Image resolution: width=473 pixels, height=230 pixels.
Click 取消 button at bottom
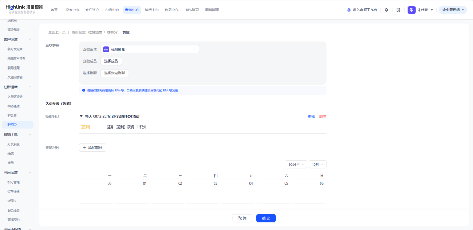[x=242, y=218]
